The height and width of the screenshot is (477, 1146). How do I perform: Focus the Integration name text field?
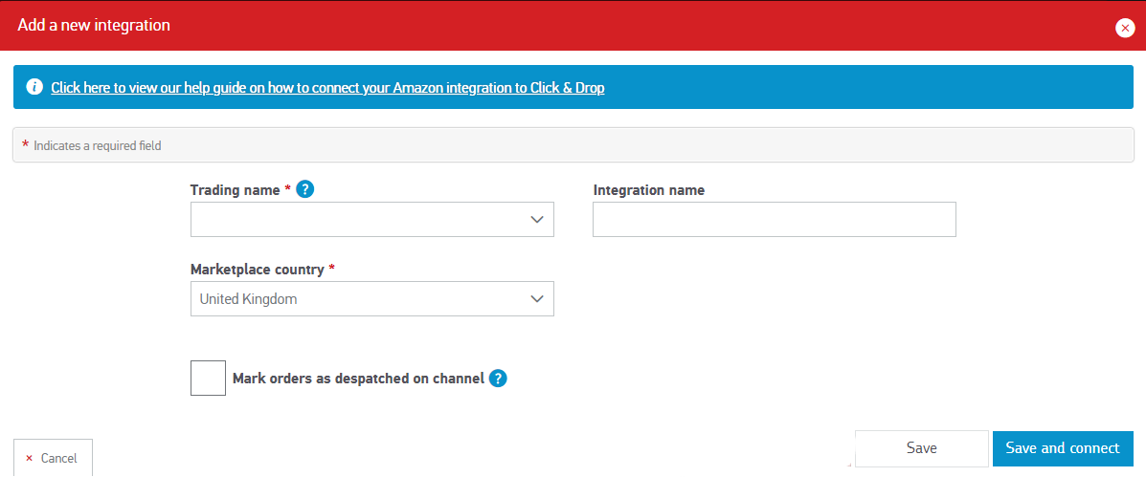774,220
